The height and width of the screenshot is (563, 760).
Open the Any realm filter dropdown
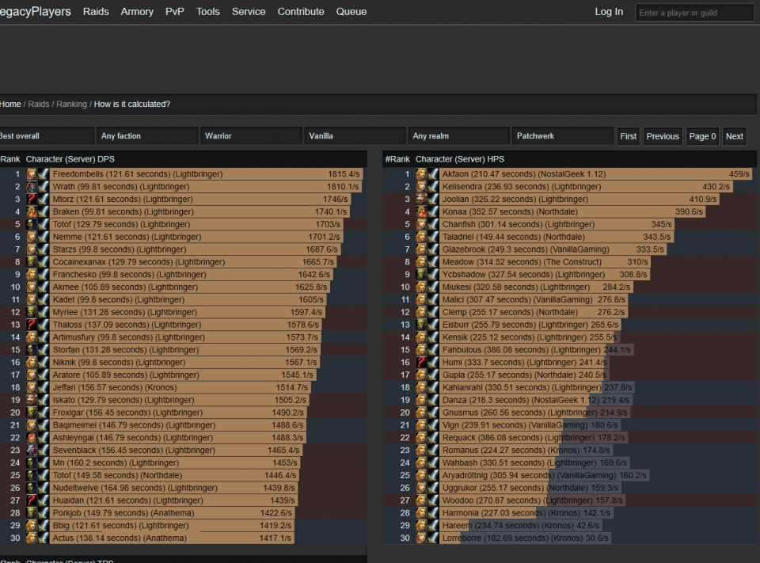click(x=459, y=136)
